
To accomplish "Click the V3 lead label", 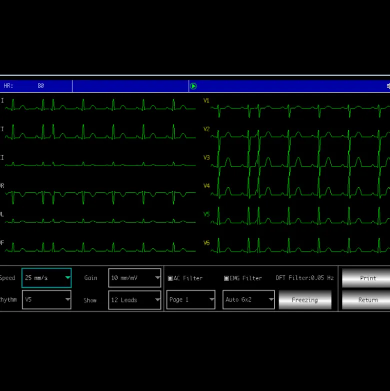I will (x=206, y=157).
